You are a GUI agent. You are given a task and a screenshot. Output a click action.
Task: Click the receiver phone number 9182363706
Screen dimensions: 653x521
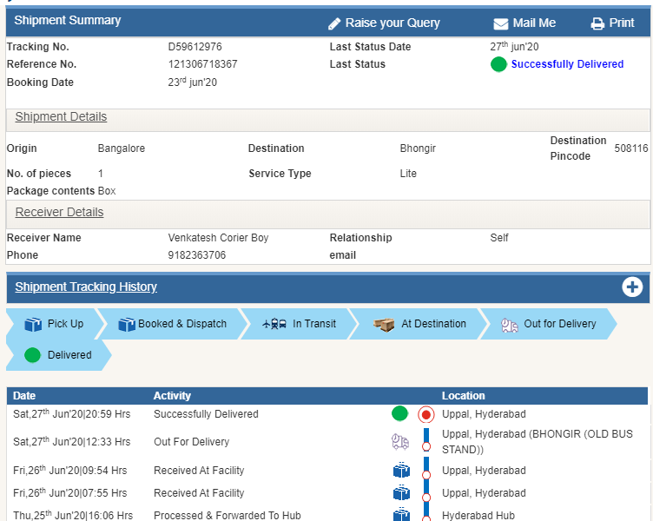[196, 255]
